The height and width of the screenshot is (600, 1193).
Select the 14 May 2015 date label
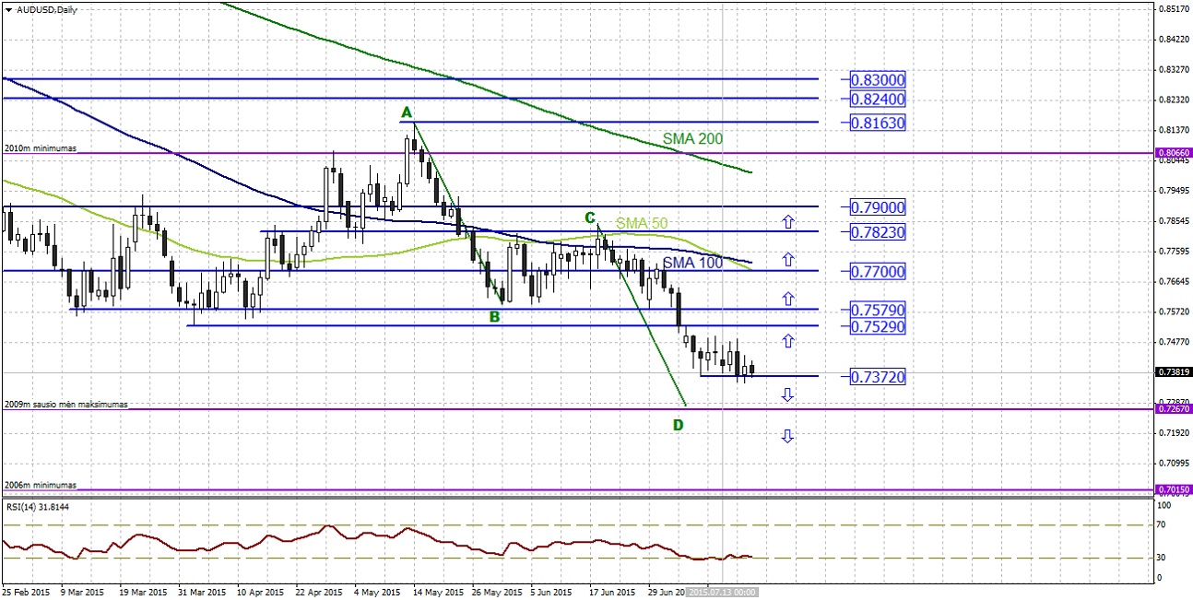tap(440, 592)
